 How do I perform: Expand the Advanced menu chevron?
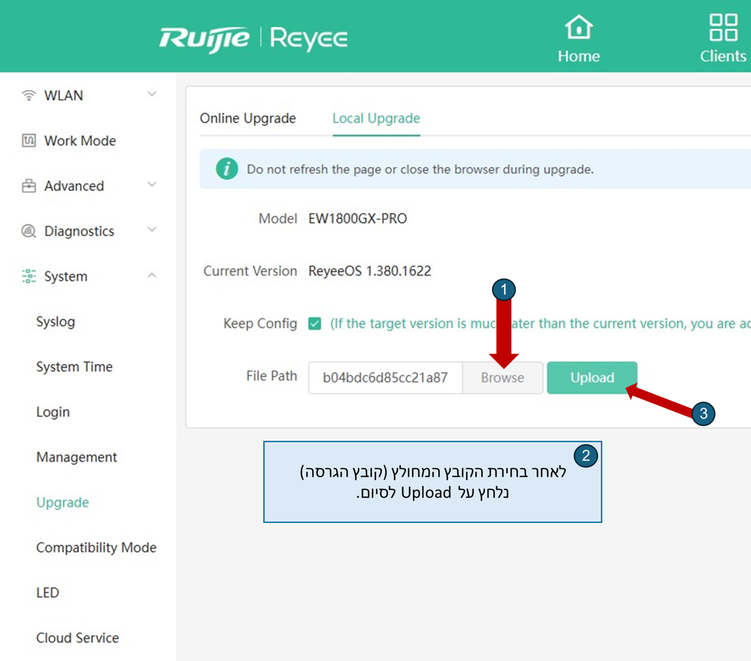pyautogui.click(x=152, y=184)
